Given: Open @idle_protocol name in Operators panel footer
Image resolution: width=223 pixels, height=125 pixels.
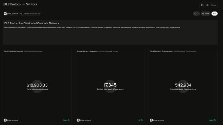Looking at the screenshot, I should (x=85, y=120).
